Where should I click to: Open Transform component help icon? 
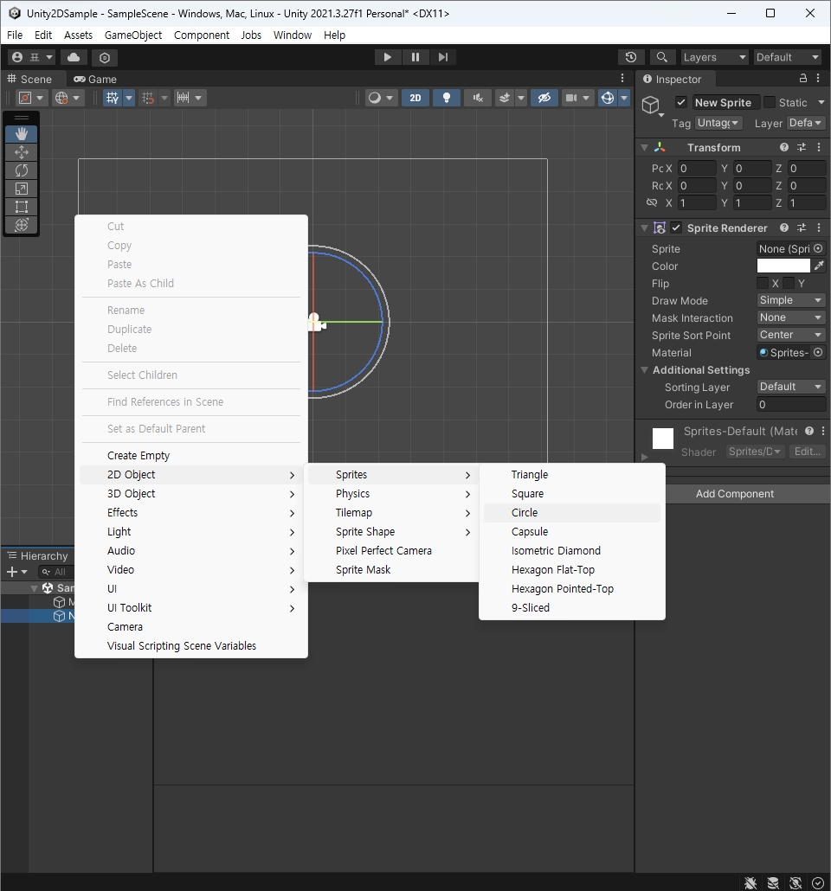[784, 147]
